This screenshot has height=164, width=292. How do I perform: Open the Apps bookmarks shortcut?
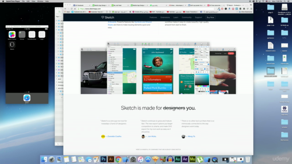[67, 12]
